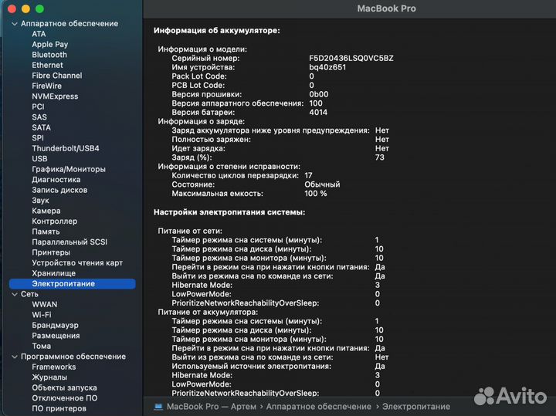
Task: Select Объекты запуска in the sidebar
Action: tap(64, 388)
